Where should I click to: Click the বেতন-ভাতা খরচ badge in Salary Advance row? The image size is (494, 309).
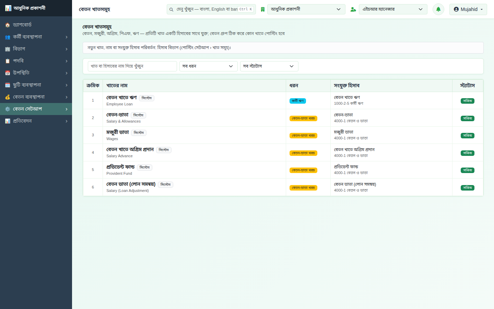tap(303, 153)
